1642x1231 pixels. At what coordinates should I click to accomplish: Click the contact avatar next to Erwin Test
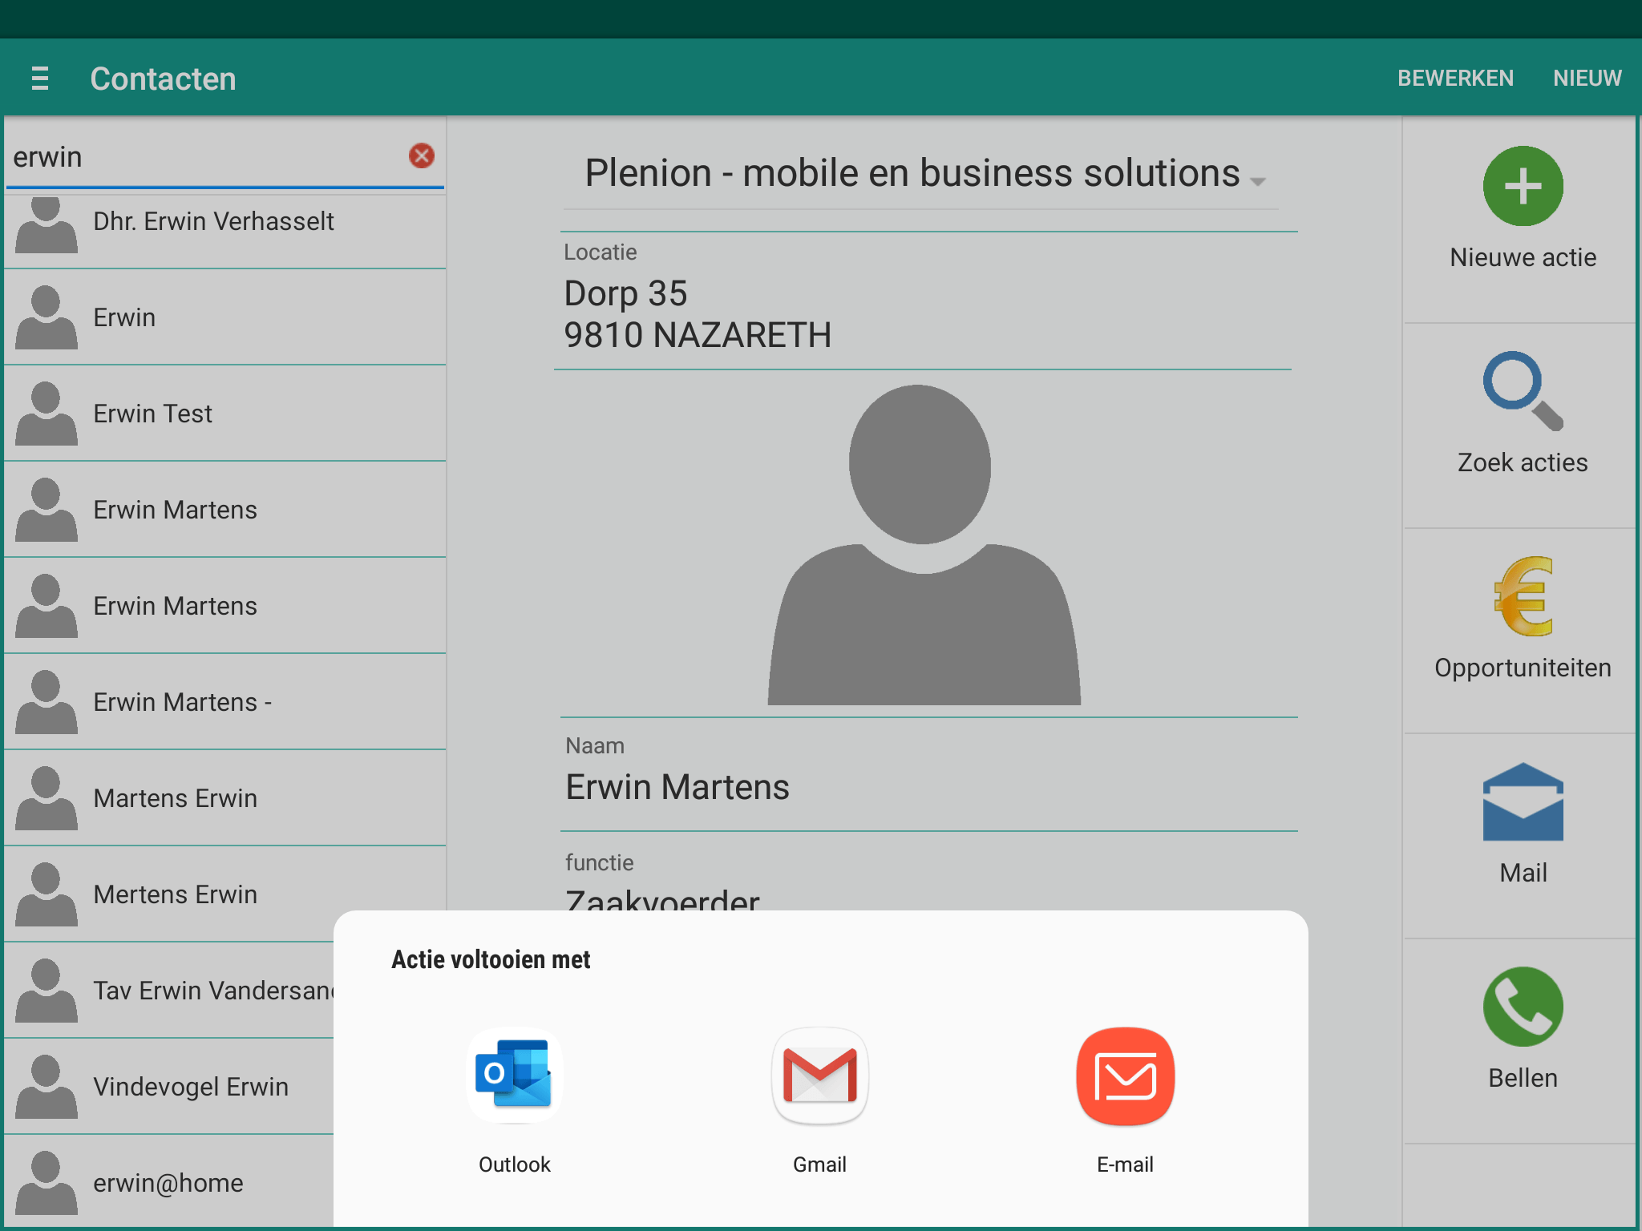[x=46, y=413]
